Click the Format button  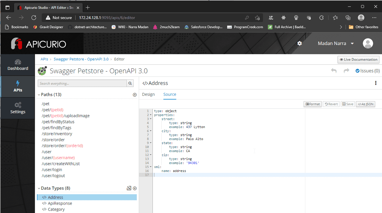312,104
